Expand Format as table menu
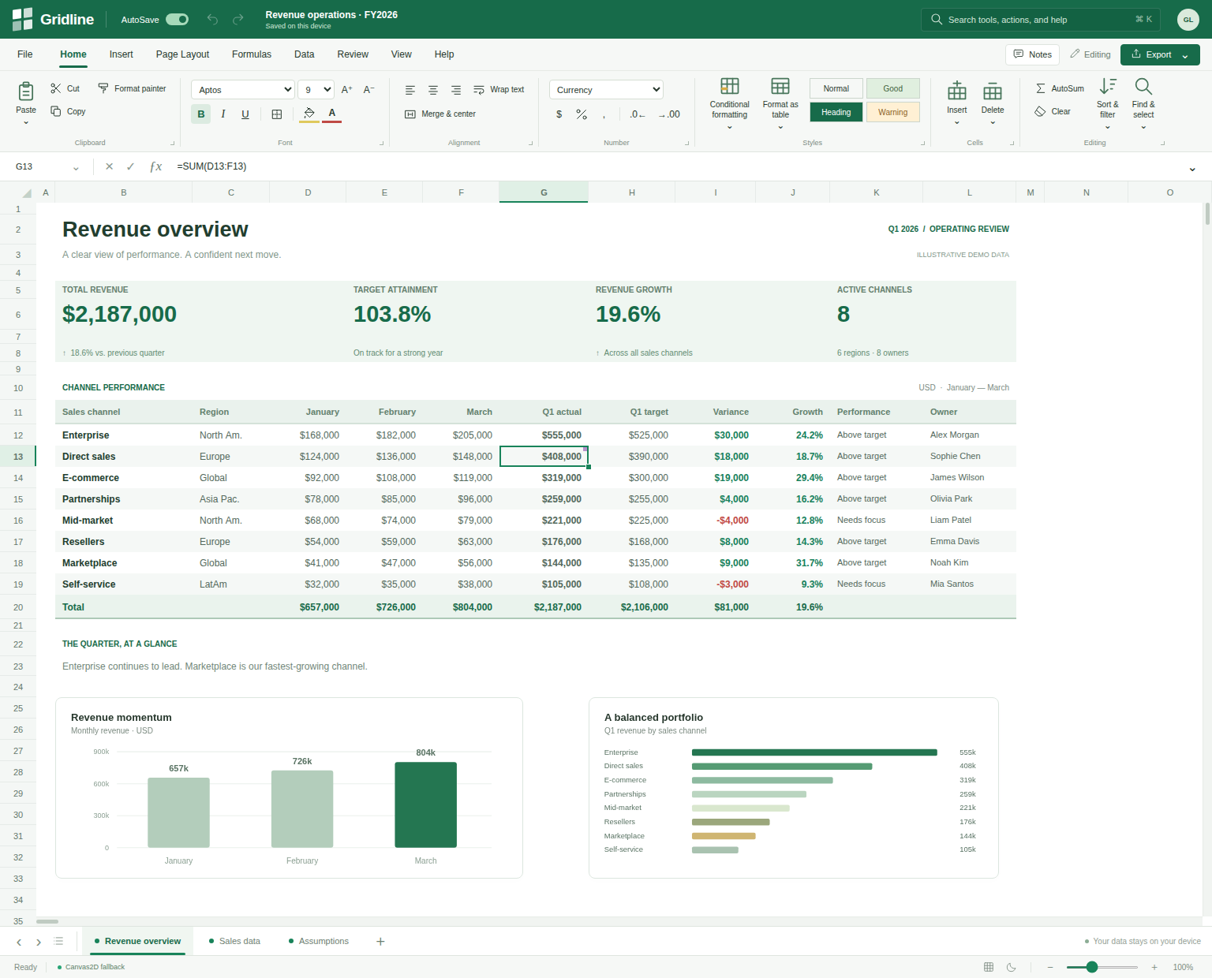Image resolution: width=1212 pixels, height=978 pixels. click(780, 103)
